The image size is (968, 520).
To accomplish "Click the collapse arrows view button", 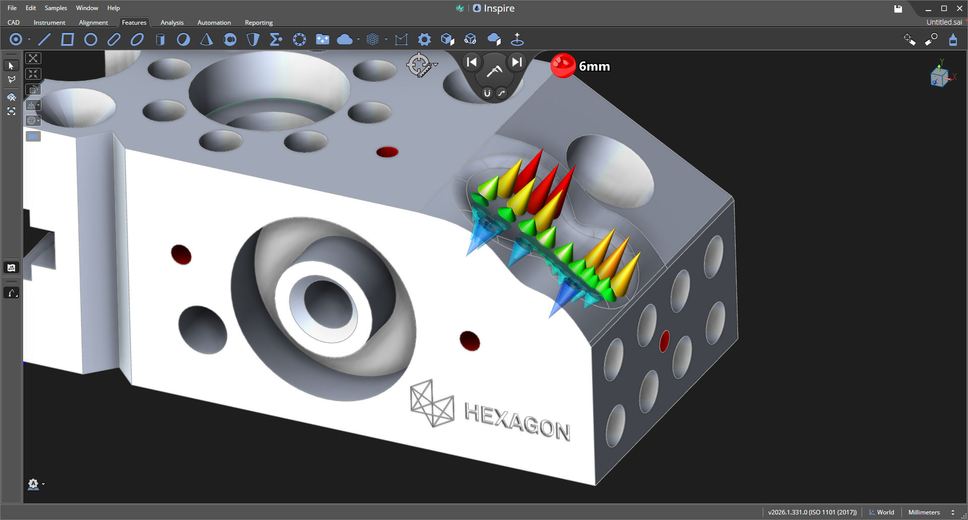I will coord(33,74).
